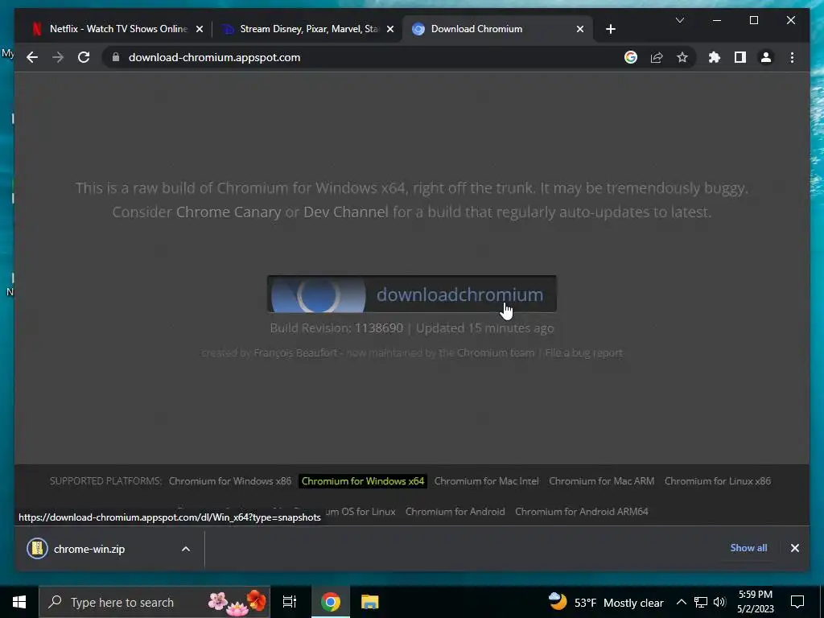
Task: Expand the tab search chevron in the title bar
Action: click(679, 20)
